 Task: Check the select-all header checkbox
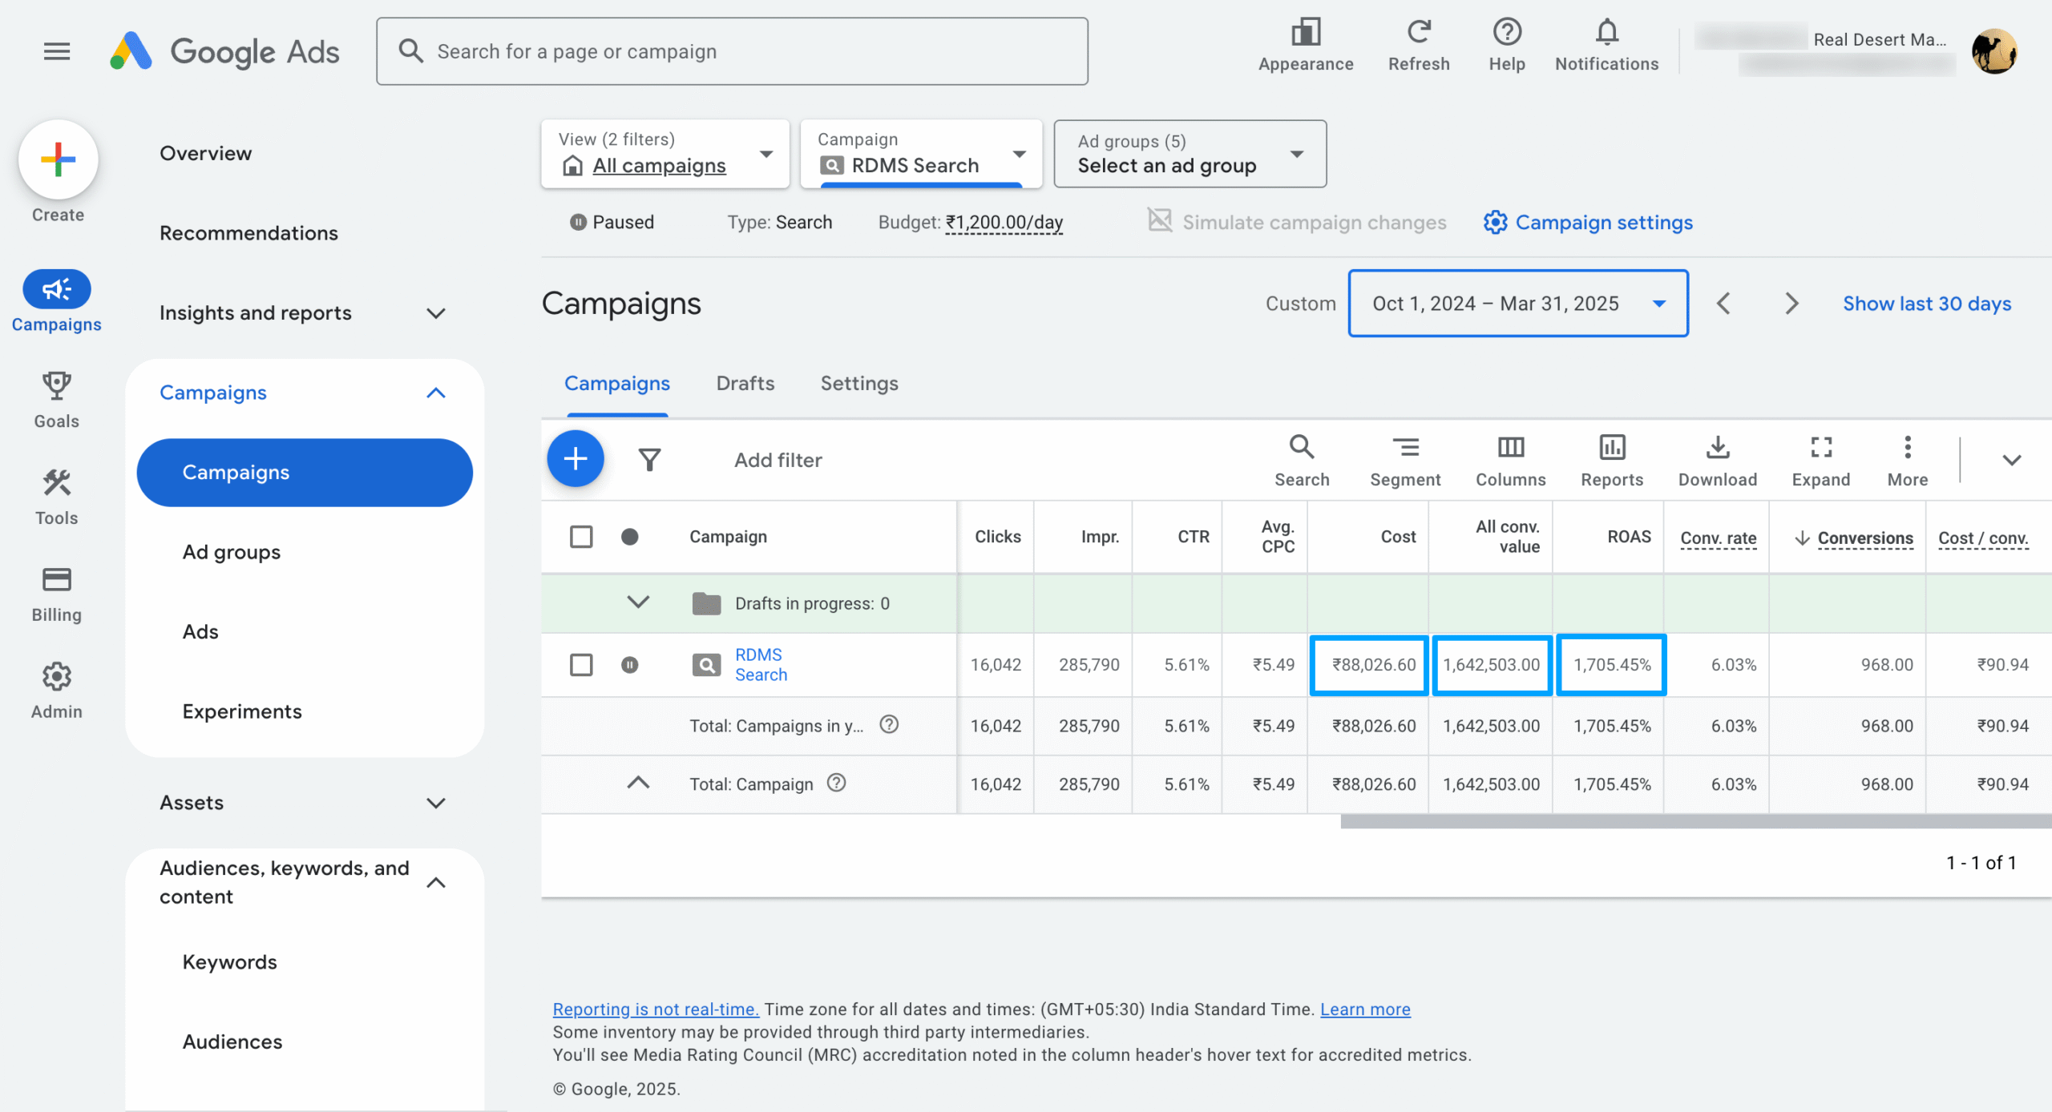pyautogui.click(x=581, y=536)
